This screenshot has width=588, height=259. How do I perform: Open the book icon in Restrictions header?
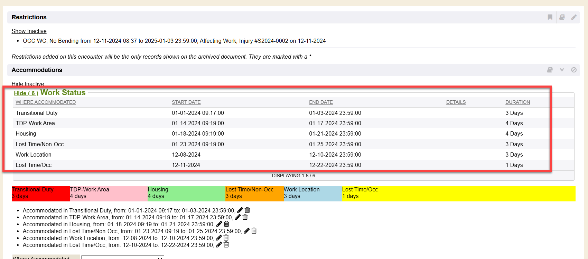pos(562,17)
